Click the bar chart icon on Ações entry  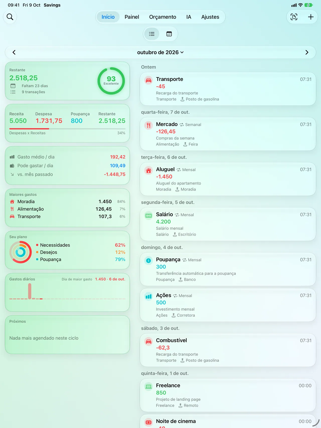pyautogui.click(x=148, y=297)
